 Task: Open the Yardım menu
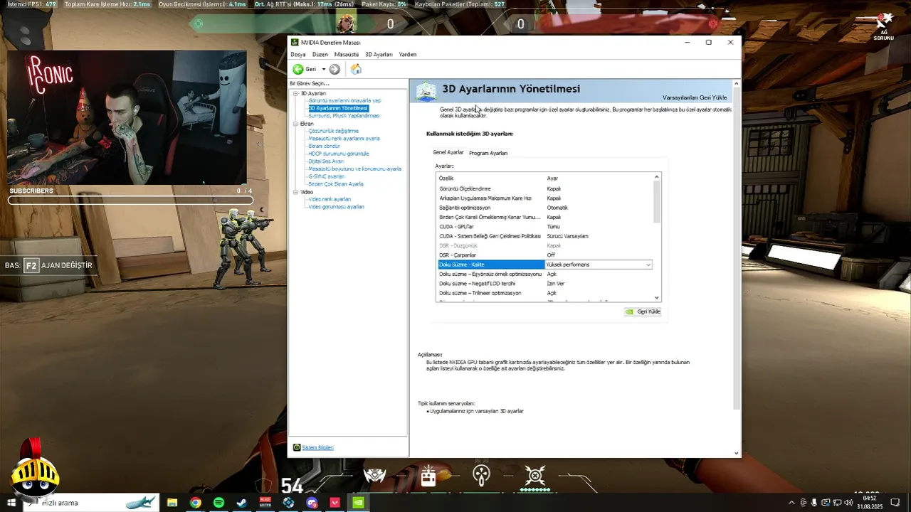coord(408,55)
